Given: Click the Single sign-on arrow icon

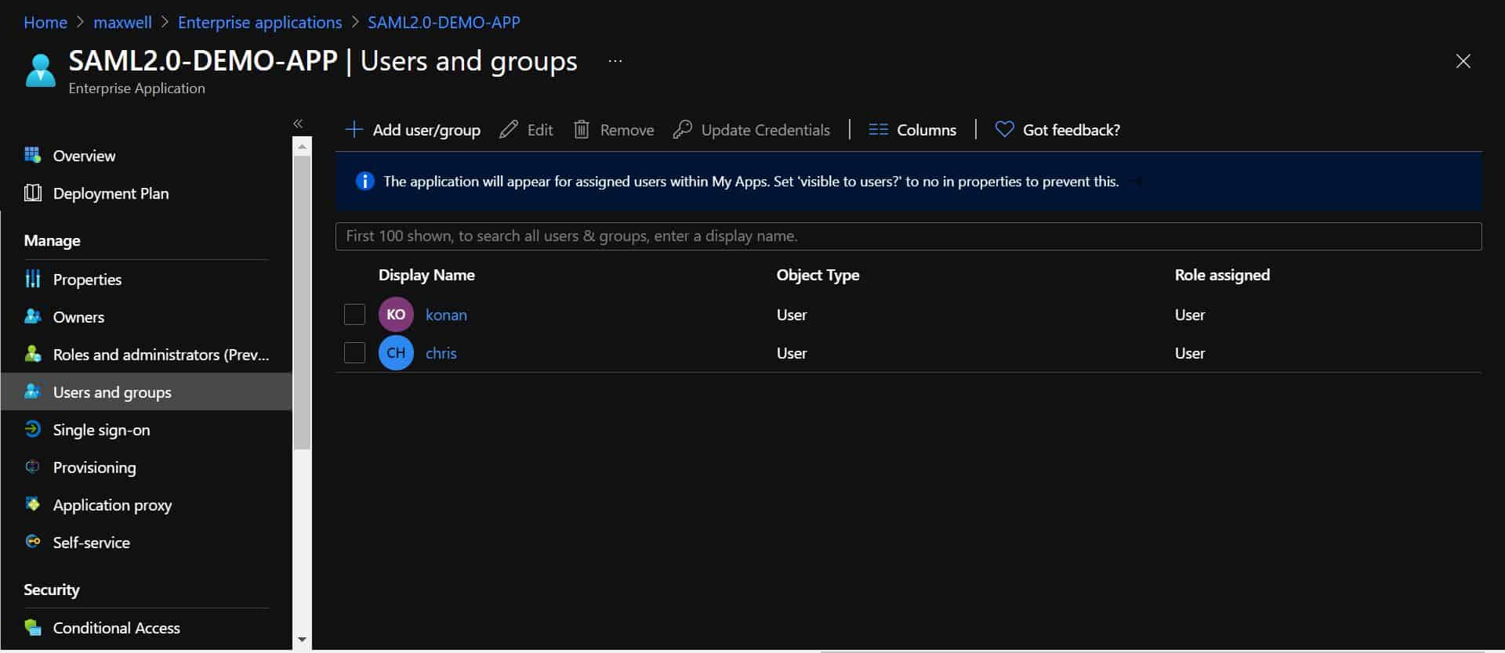Looking at the screenshot, I should point(32,429).
